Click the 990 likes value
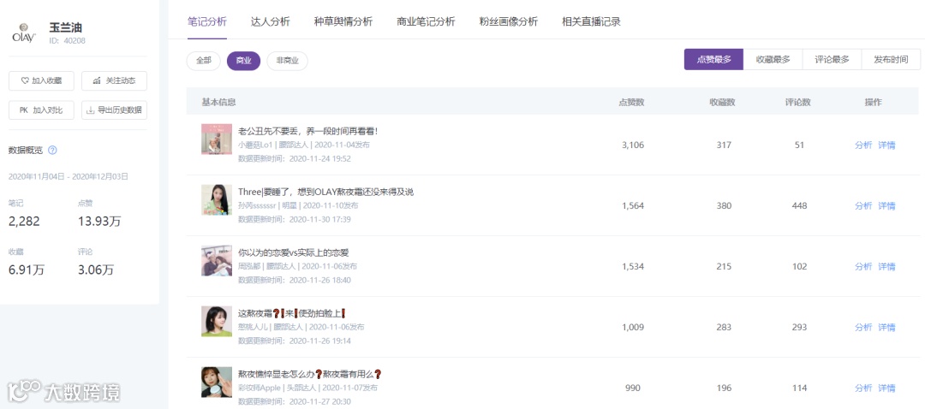Viewport: 925px width, 409px height. pyautogui.click(x=632, y=388)
